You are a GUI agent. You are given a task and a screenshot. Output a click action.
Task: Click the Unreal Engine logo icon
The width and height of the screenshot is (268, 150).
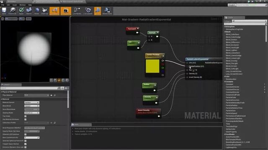tap(2, 2)
